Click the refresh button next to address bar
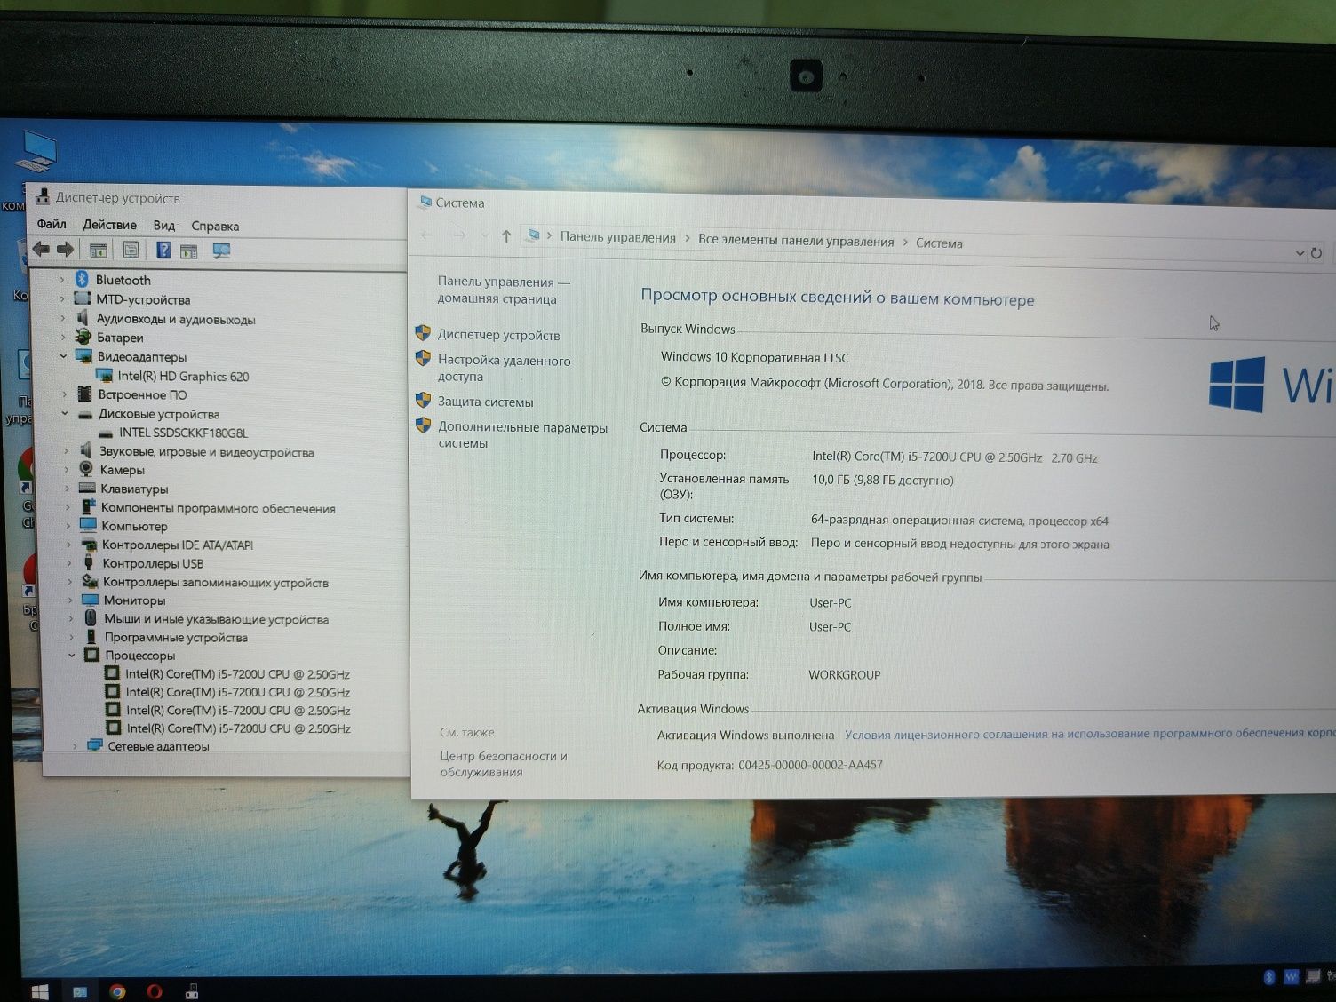This screenshot has width=1336, height=1002. click(1316, 253)
